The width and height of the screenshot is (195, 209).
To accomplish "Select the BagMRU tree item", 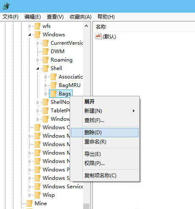I will [x=70, y=85].
